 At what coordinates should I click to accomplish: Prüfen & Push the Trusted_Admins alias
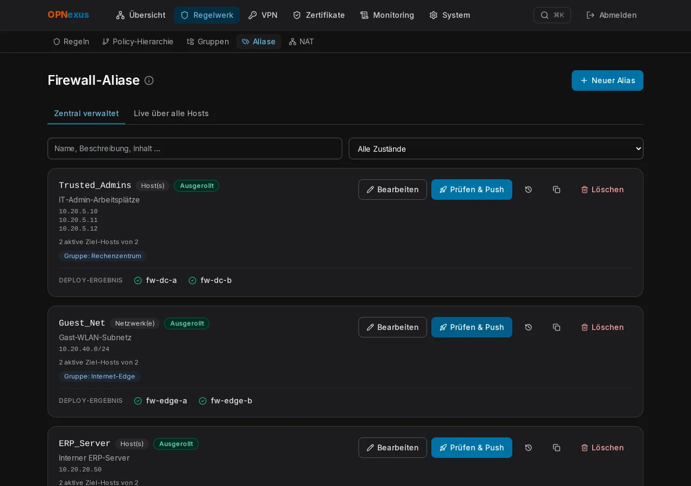click(x=472, y=190)
